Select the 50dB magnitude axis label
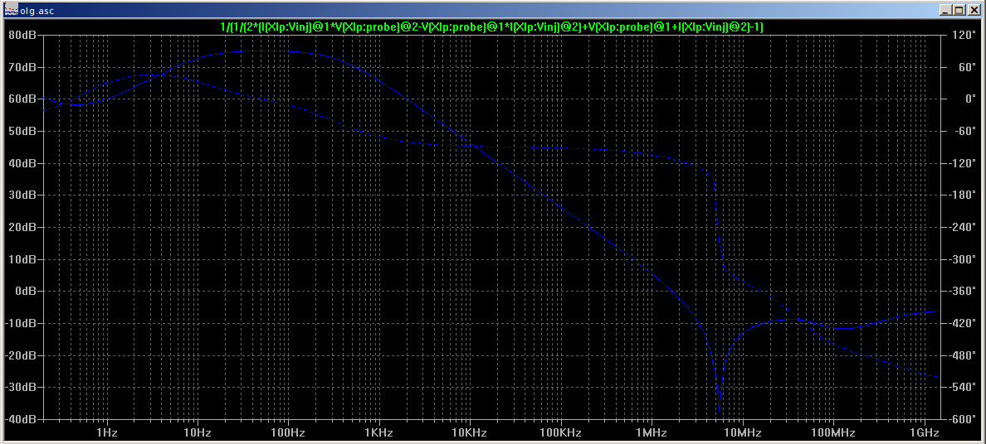The width and height of the screenshot is (986, 444). pos(24,131)
